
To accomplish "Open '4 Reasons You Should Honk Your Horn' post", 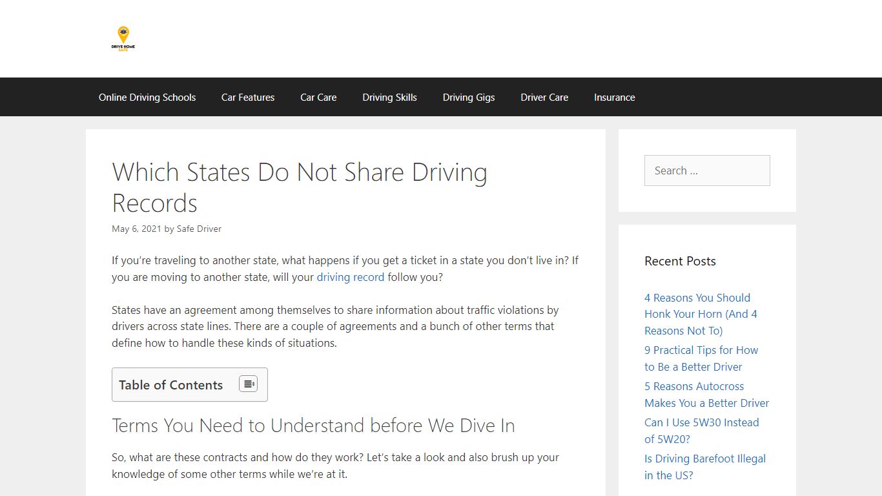I will click(x=701, y=314).
